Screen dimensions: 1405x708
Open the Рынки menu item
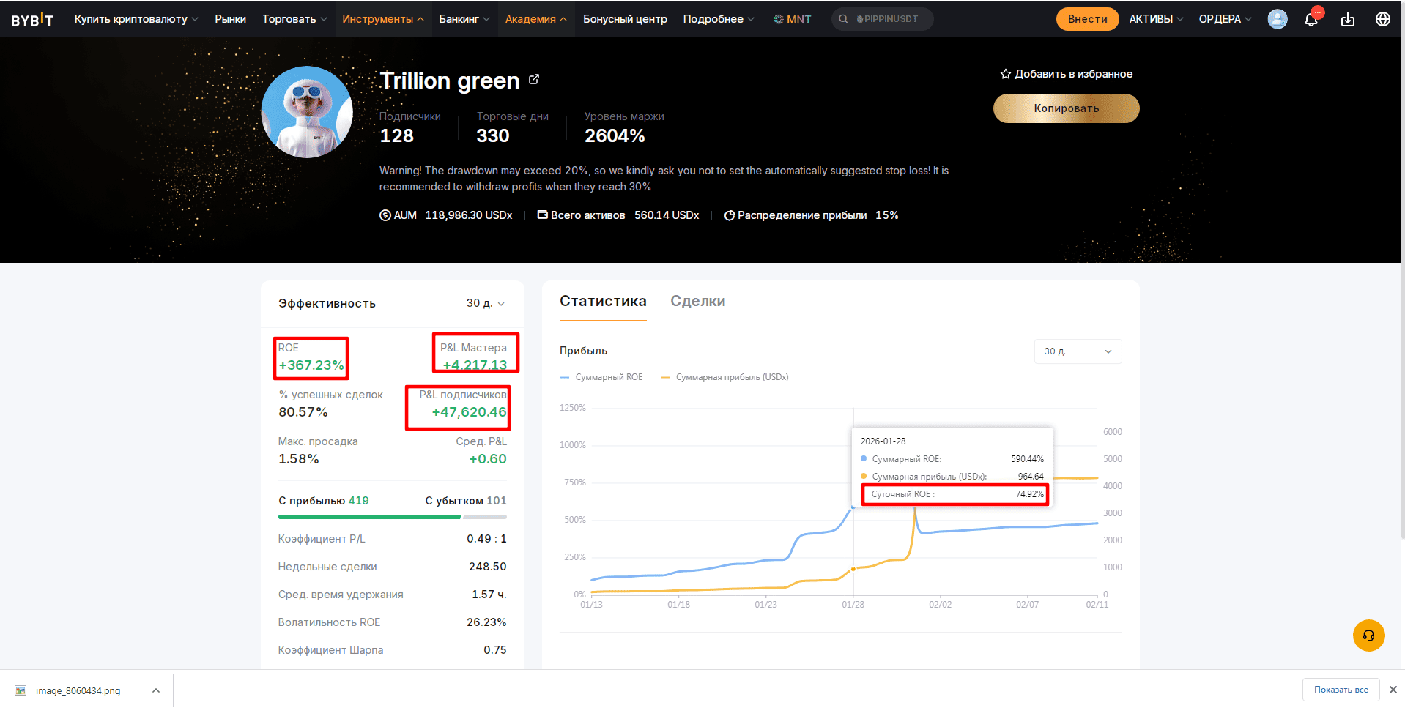pyautogui.click(x=230, y=19)
